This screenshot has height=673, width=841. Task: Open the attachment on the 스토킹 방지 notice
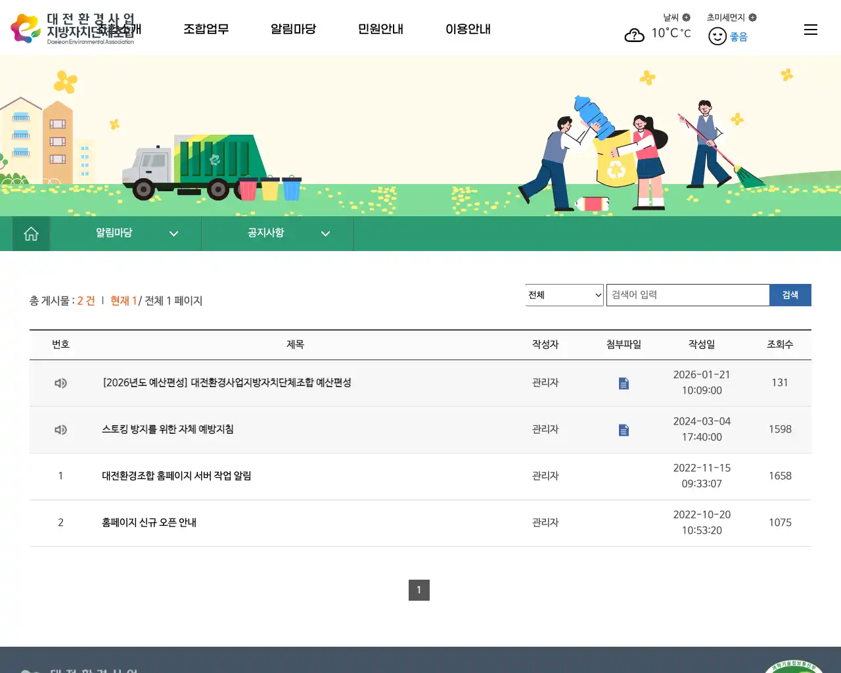click(622, 430)
